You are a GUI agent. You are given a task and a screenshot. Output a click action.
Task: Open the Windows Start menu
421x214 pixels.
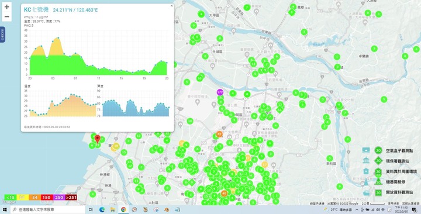pyautogui.click(x=5, y=210)
